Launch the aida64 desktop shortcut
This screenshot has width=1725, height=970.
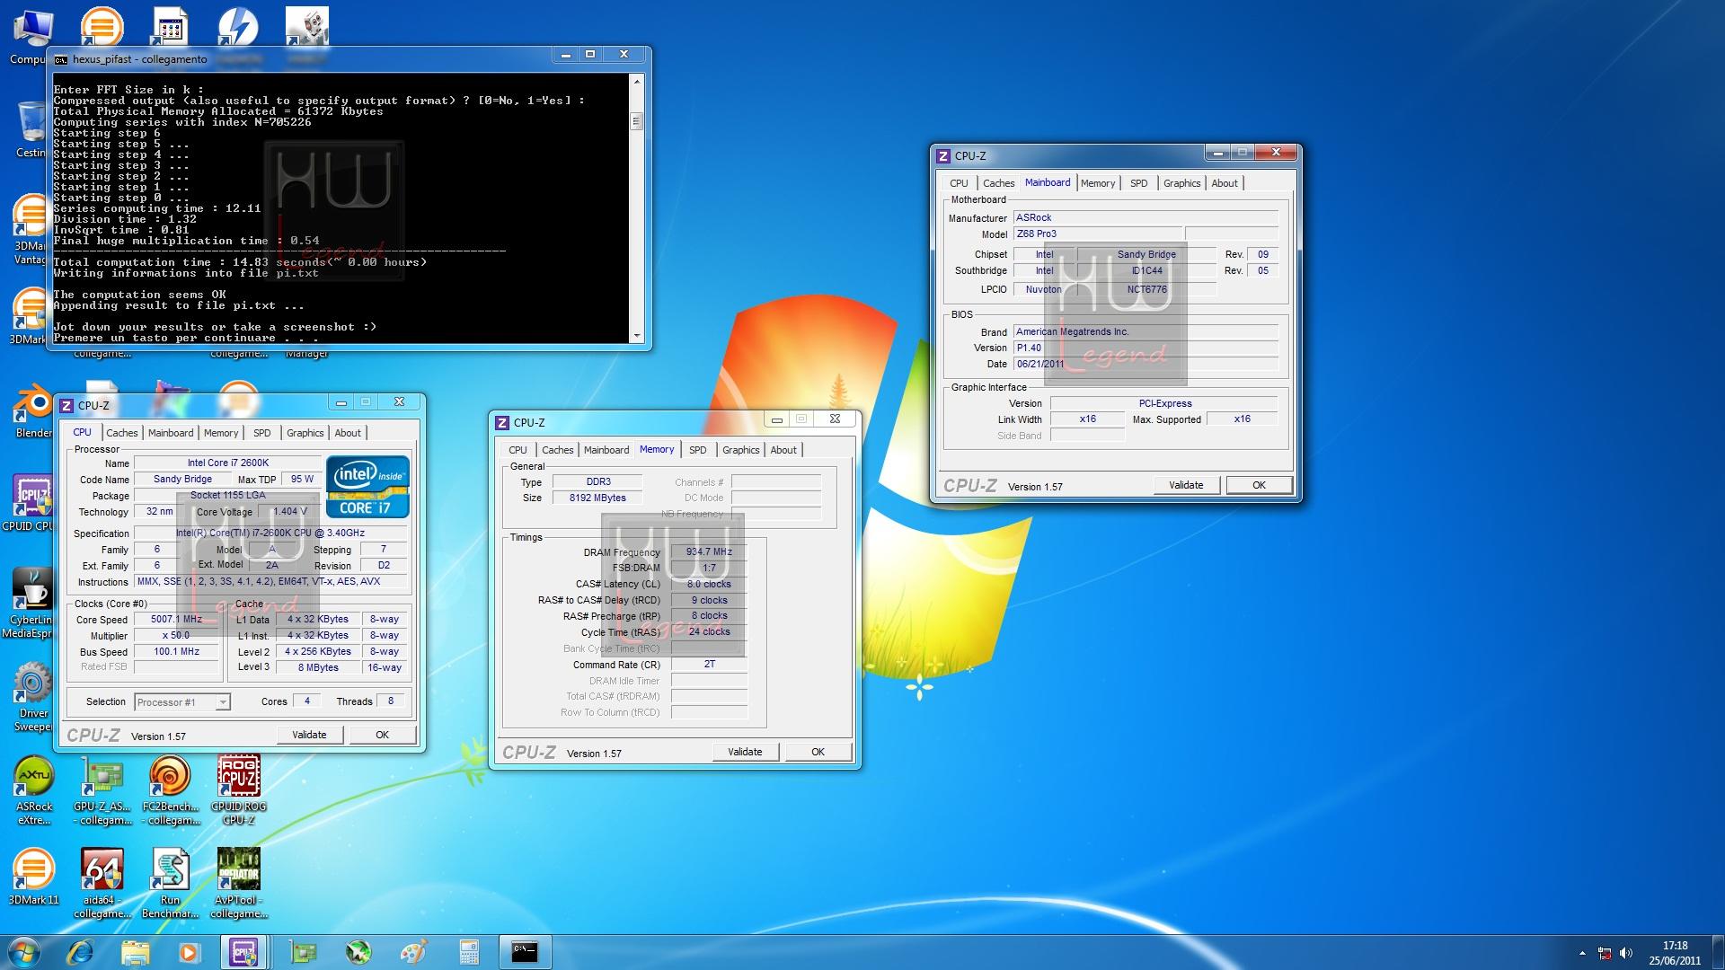click(102, 883)
